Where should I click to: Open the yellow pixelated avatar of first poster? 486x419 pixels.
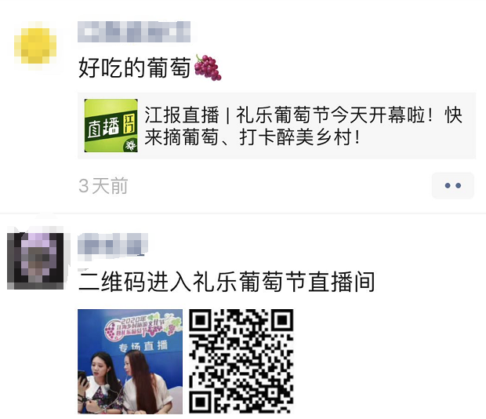pos(35,46)
